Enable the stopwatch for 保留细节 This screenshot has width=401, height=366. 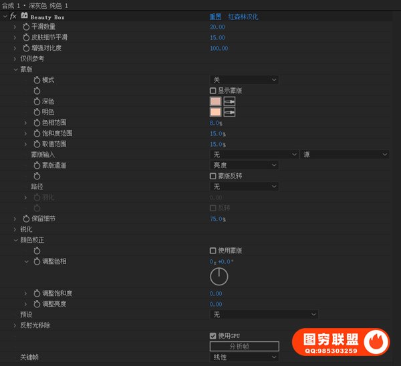pos(26,219)
